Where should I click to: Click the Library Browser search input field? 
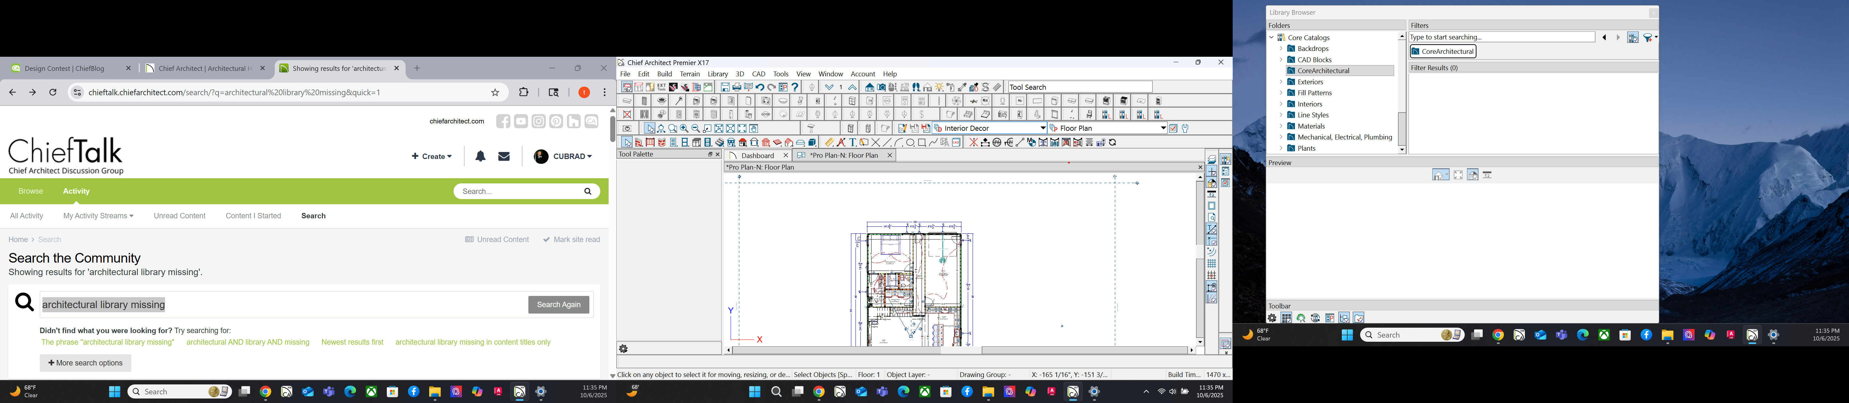(x=1500, y=37)
